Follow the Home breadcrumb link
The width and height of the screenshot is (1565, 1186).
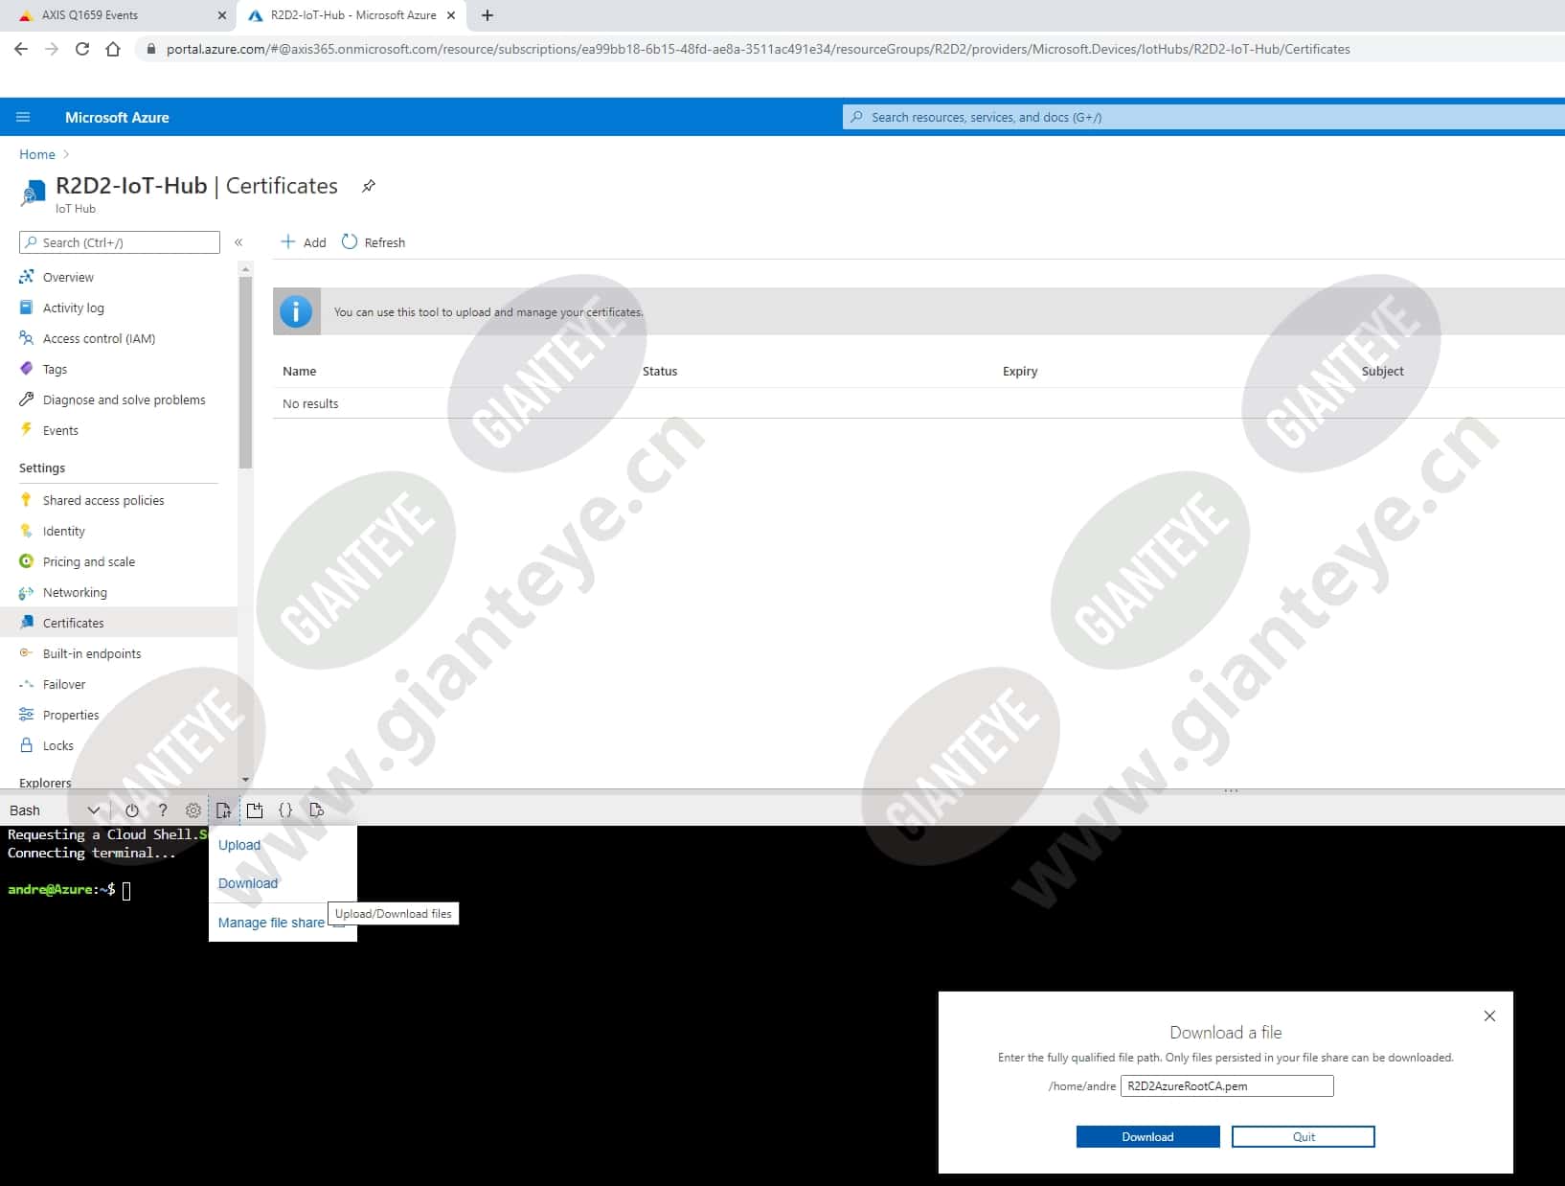pyautogui.click(x=37, y=154)
